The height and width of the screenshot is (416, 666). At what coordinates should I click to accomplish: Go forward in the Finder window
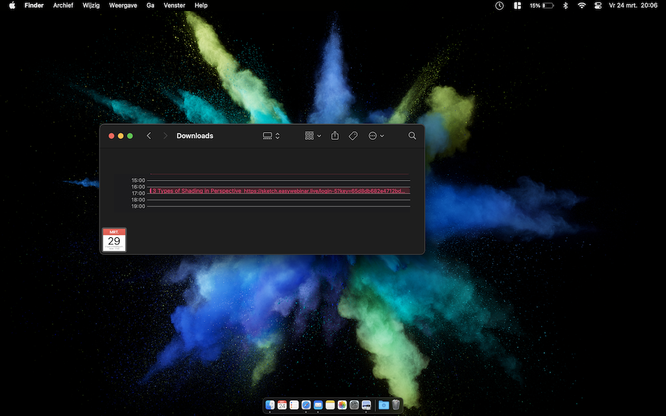(165, 136)
